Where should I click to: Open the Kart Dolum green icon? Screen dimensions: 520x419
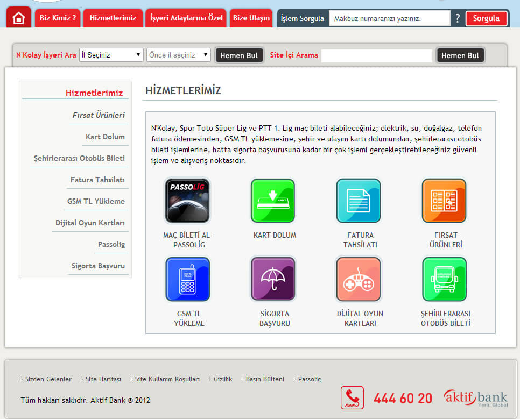273,201
